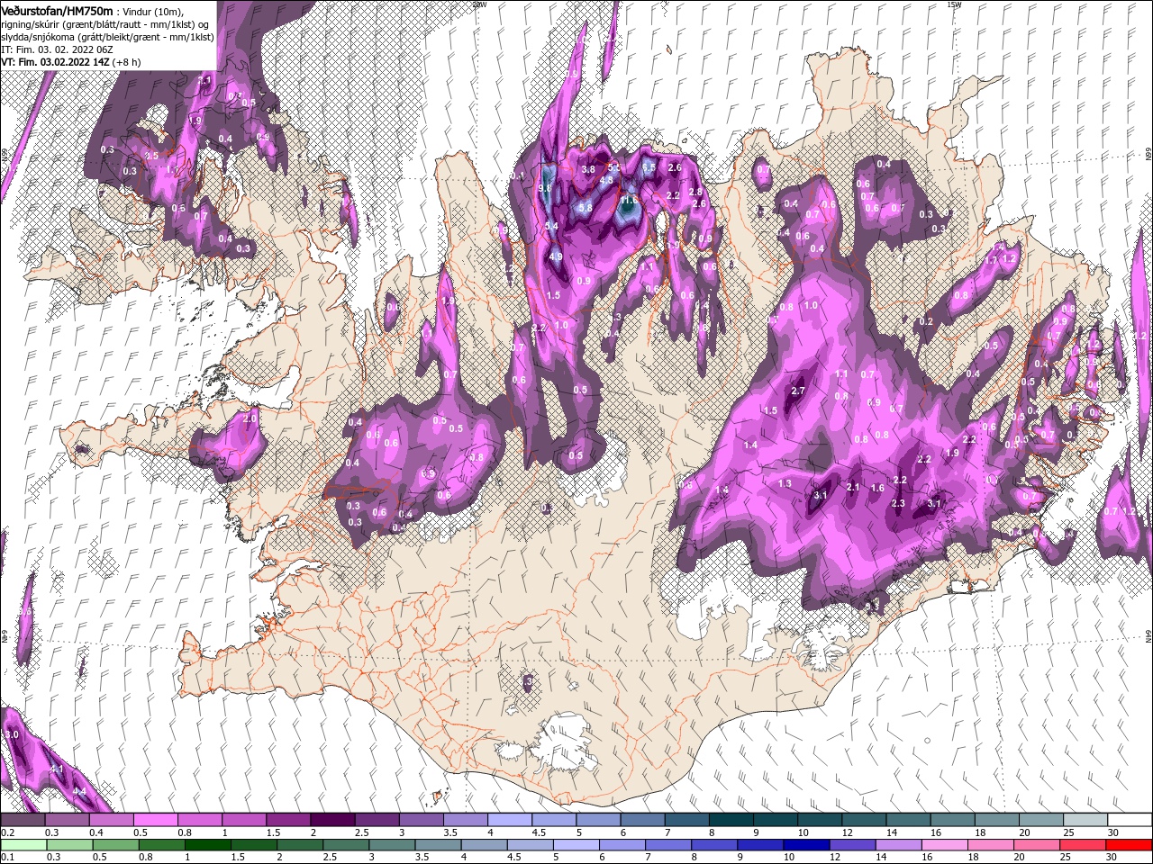Pick the darkest mauve swatch between 0.2 and 0.3
Viewport: 1153px width, 864px height.
23,820
